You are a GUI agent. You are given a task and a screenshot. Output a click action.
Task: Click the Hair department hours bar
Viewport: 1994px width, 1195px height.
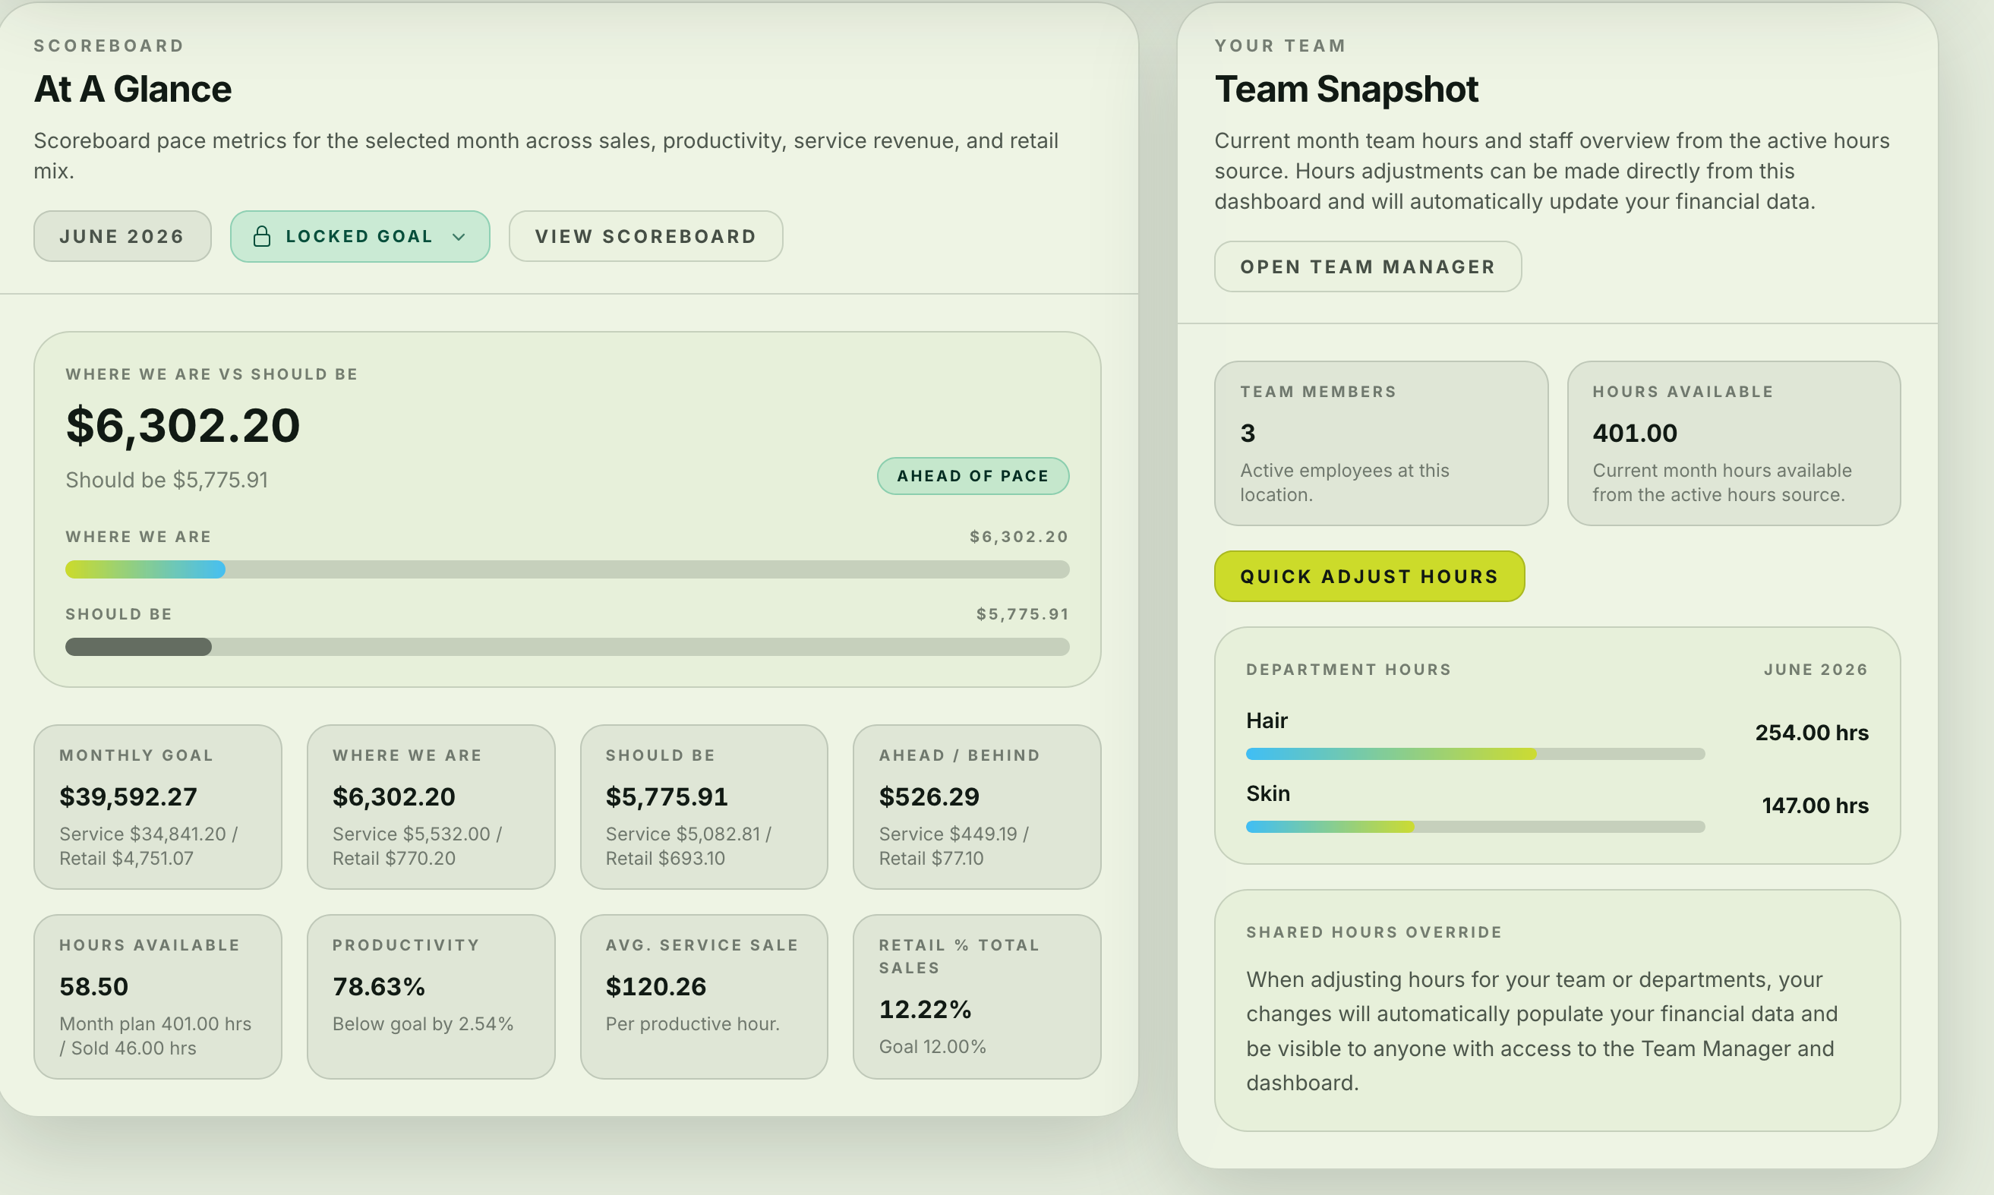coord(1475,754)
